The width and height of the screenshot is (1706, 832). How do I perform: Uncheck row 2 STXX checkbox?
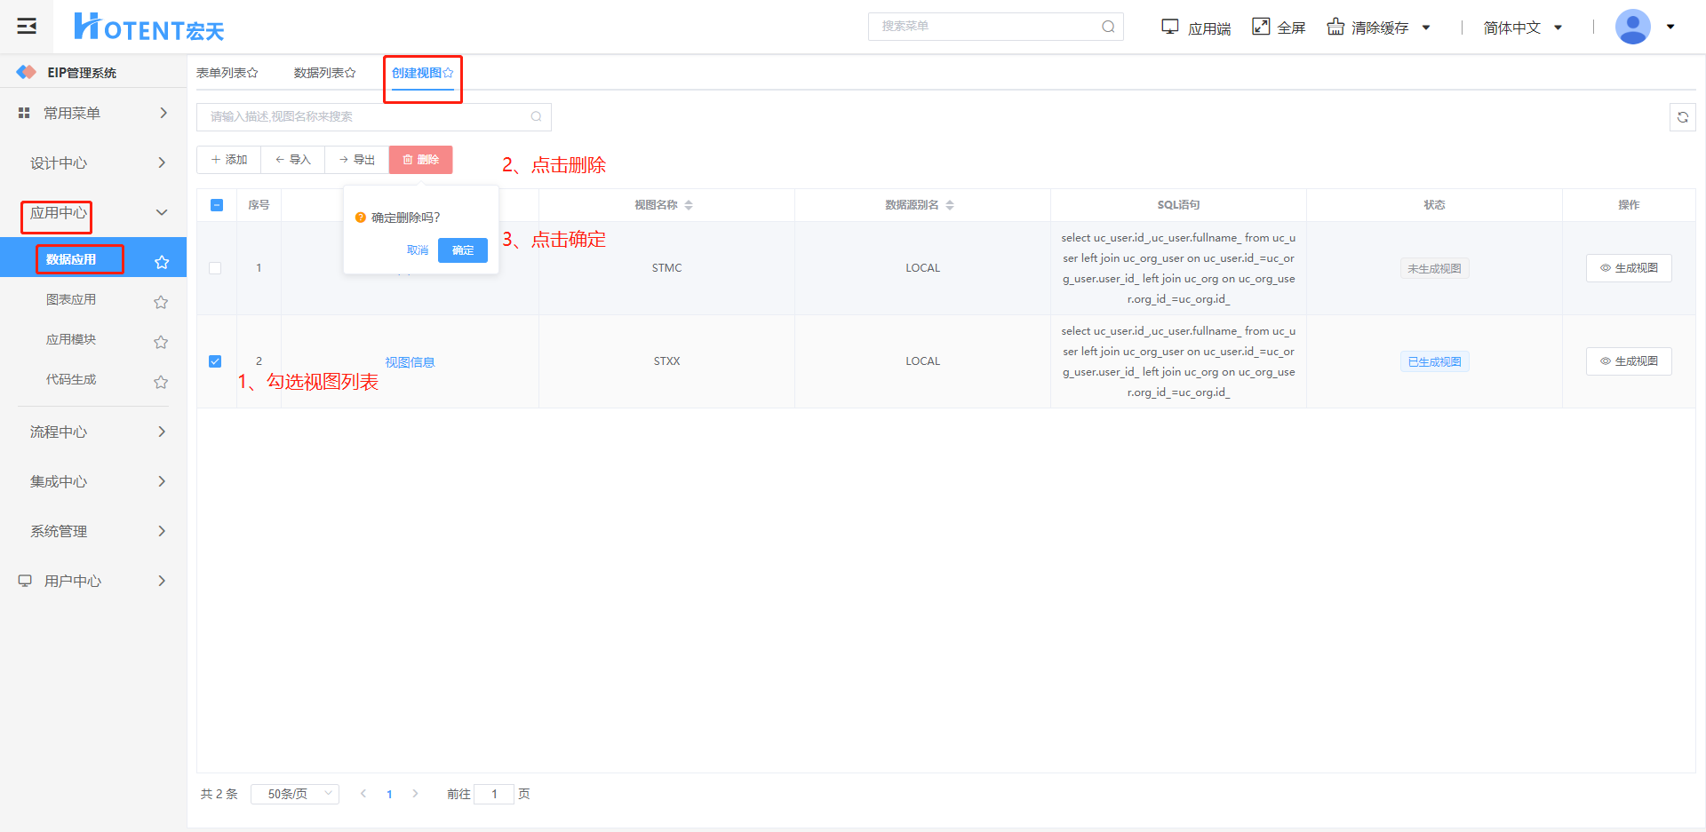coord(215,361)
